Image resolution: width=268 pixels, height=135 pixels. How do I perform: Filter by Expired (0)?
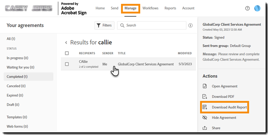pos(15,95)
